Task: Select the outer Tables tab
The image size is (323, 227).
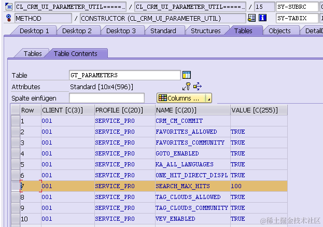Action: pos(243,31)
